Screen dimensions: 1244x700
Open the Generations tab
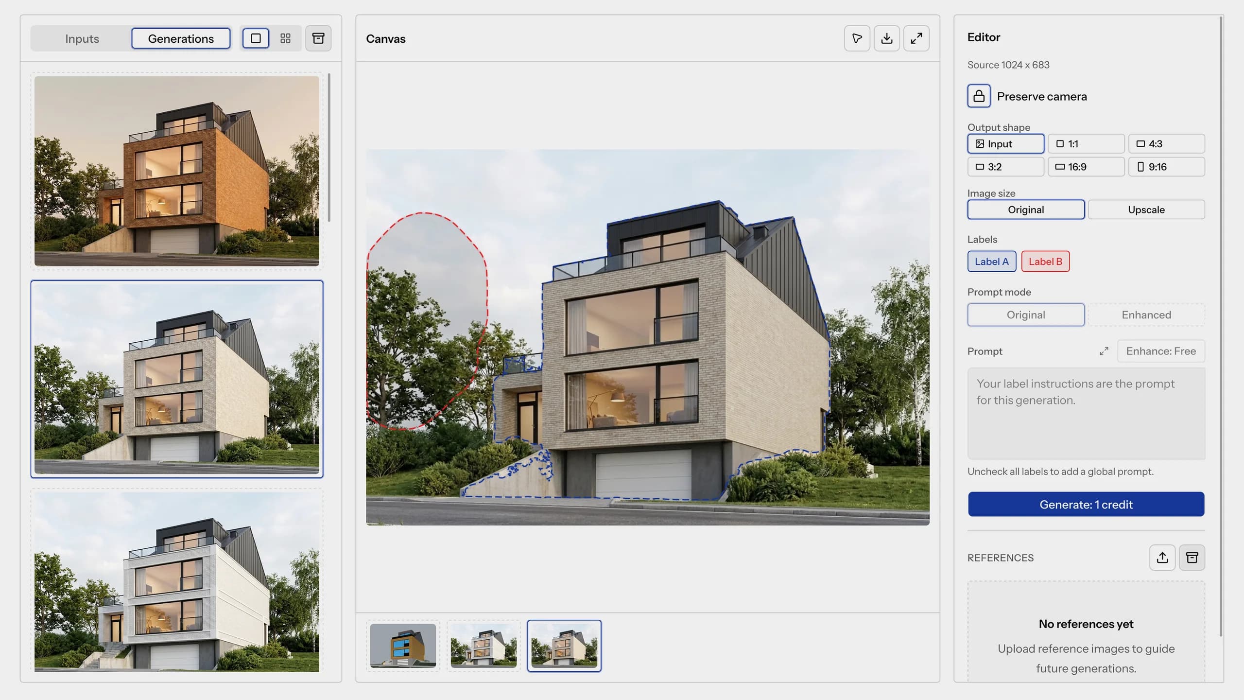click(181, 38)
